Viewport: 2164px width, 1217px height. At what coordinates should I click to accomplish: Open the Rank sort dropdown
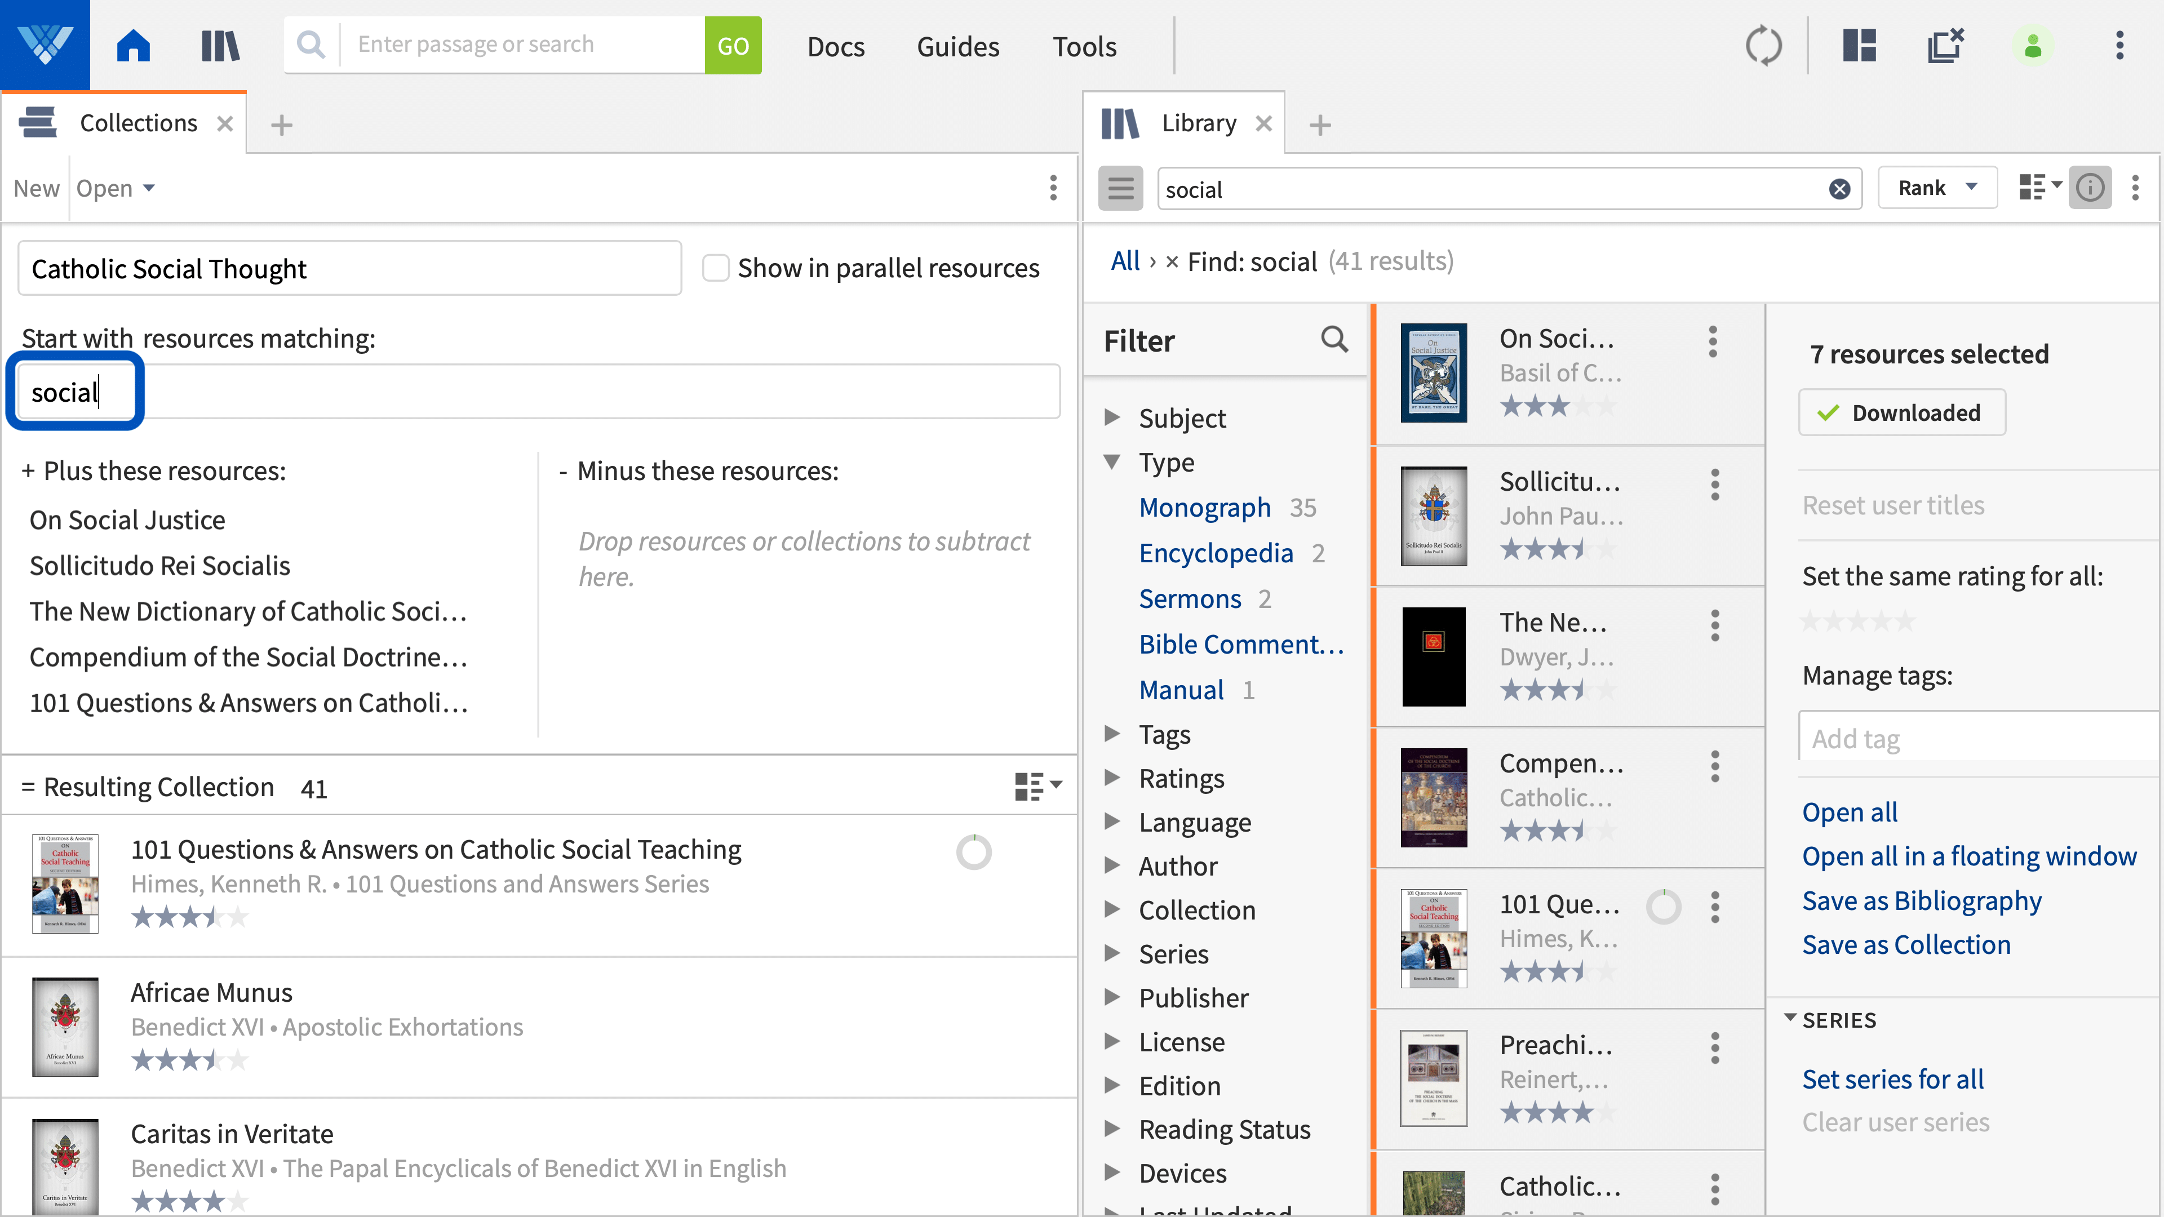(1937, 187)
